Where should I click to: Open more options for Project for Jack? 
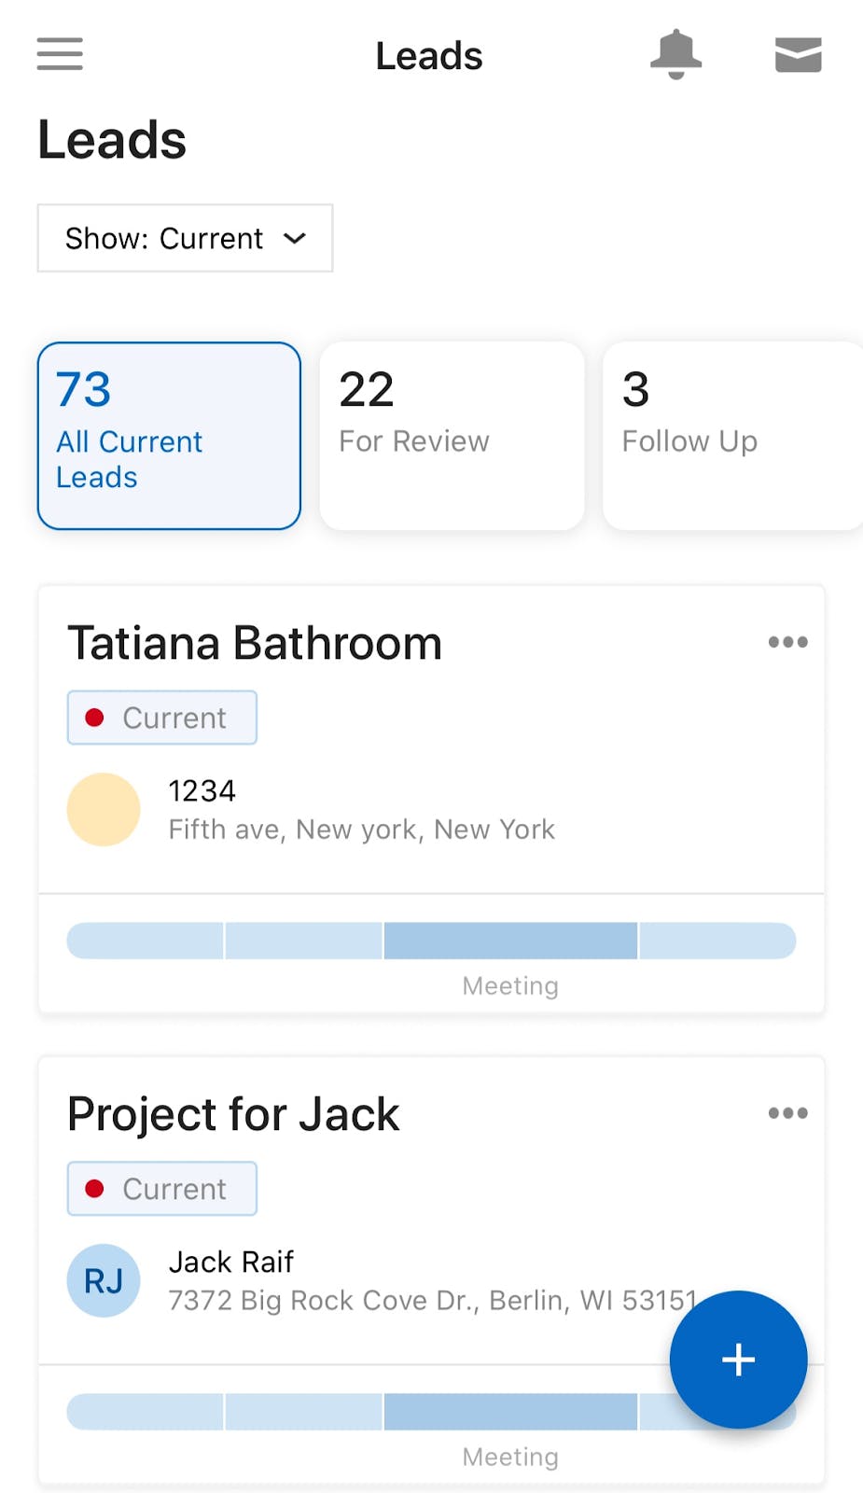coord(787,1113)
